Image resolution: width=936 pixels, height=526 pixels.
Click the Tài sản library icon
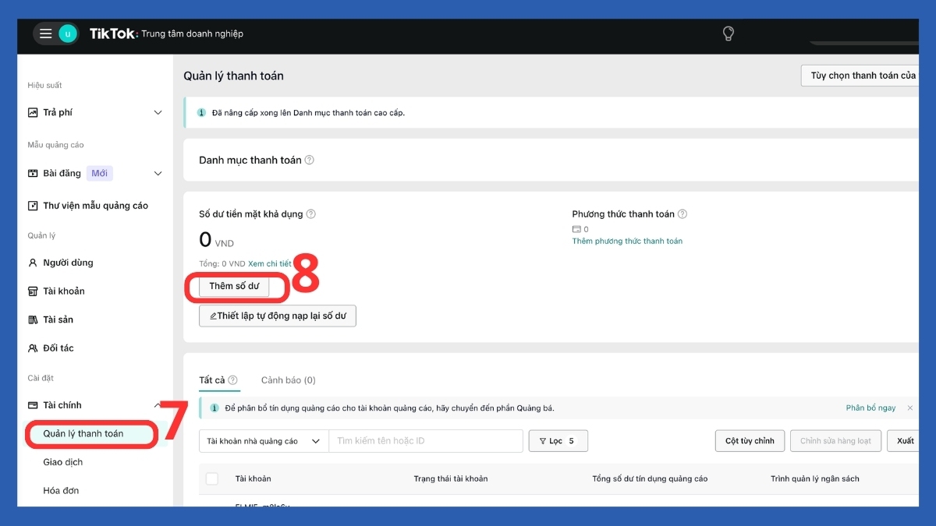click(x=33, y=319)
